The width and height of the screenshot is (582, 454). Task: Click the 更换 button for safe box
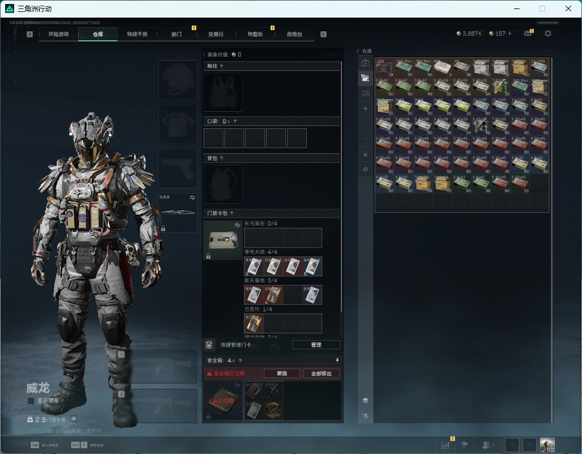click(282, 373)
